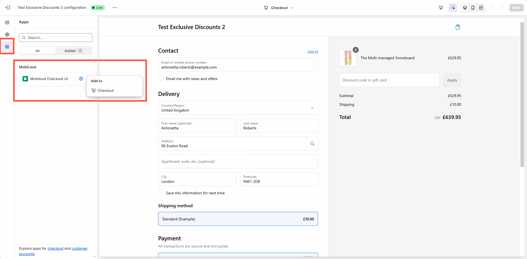Screen dimensions: 527x259
Task: Toggle the inspector selection tool icon
Action: tap(453, 8)
